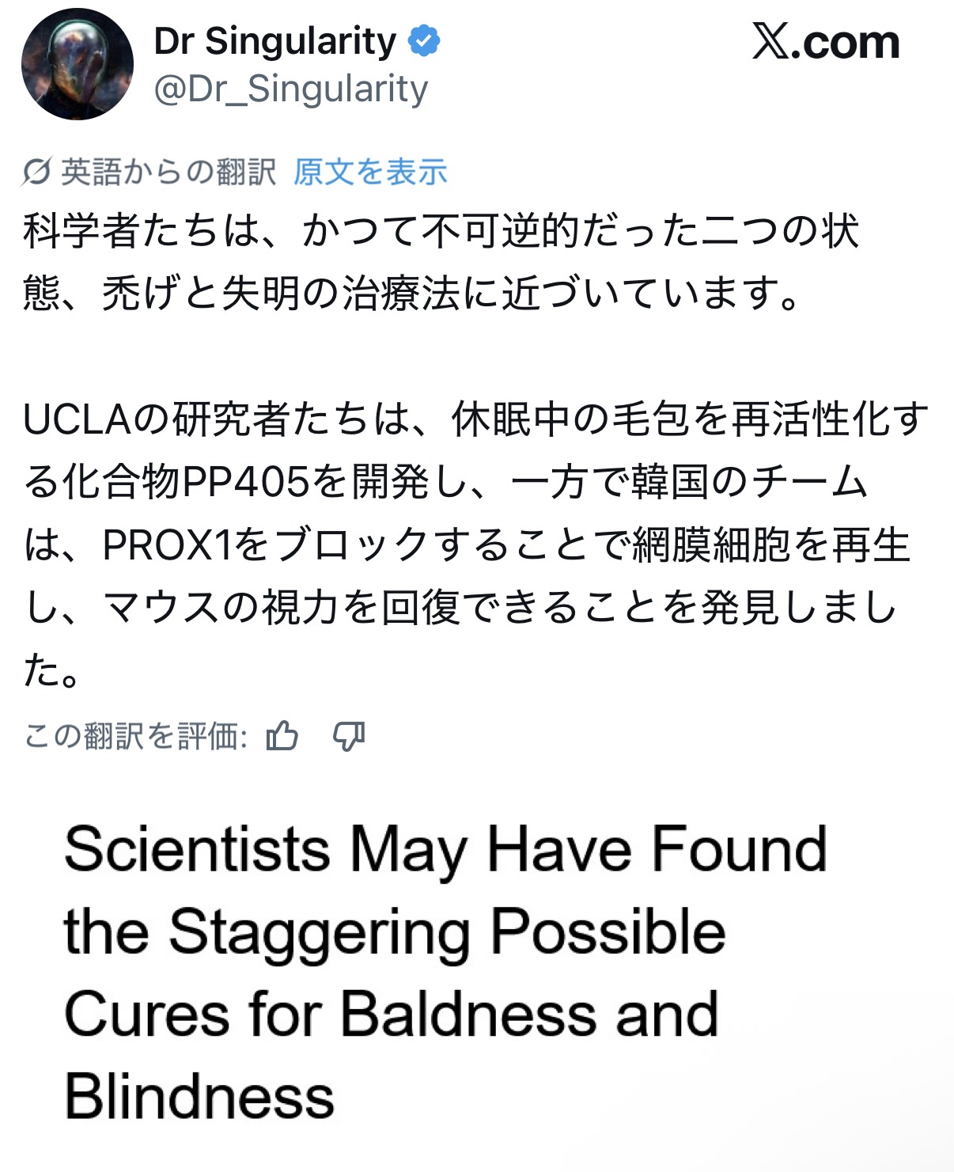The width and height of the screenshot is (954, 1172).
Task: Click the X logo glyph
Action: pyautogui.click(x=770, y=42)
